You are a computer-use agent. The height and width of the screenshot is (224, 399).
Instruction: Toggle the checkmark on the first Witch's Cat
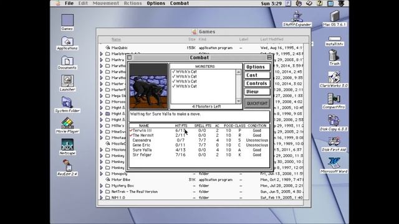(173, 72)
